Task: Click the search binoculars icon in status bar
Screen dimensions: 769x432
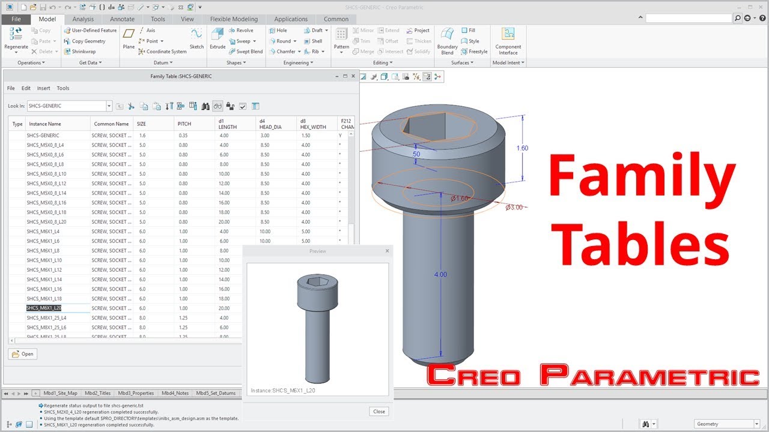Action: [x=646, y=424]
